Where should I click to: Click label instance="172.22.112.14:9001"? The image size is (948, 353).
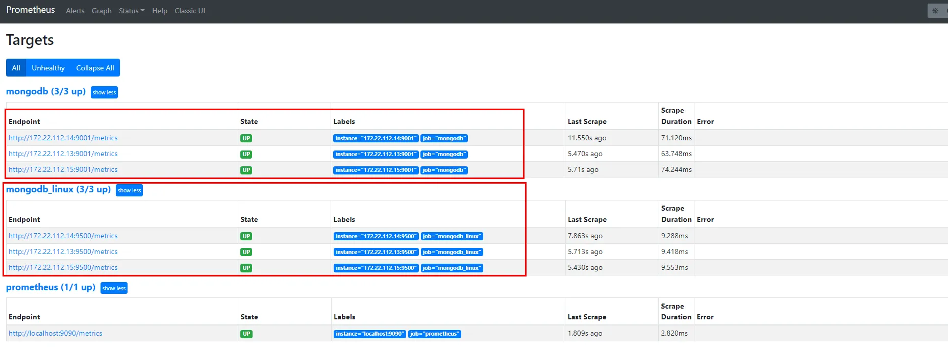[376, 138]
